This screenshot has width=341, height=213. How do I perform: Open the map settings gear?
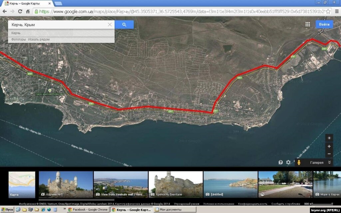(x=288, y=162)
